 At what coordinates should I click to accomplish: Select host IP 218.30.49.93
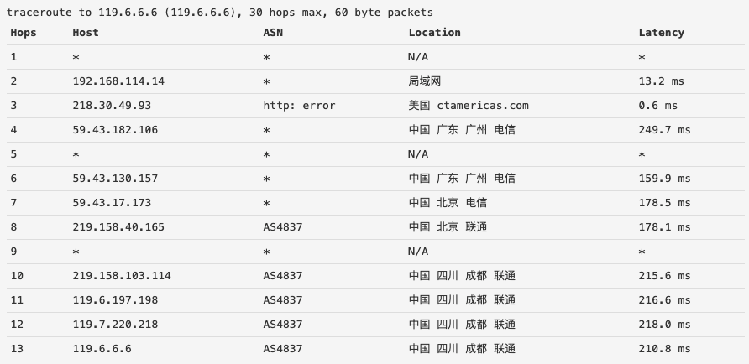(112, 106)
